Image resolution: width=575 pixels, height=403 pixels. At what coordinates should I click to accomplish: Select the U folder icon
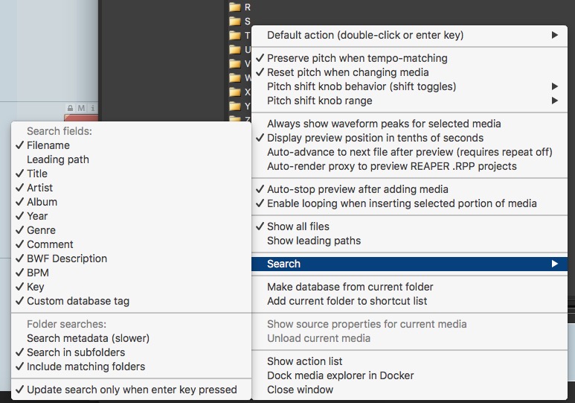pos(234,49)
